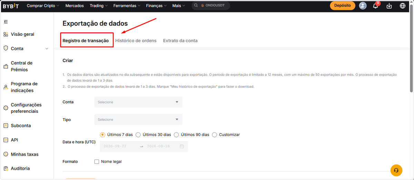Click the end date 2026-09-28 field
This screenshot has height=180, width=414.
pos(159,146)
